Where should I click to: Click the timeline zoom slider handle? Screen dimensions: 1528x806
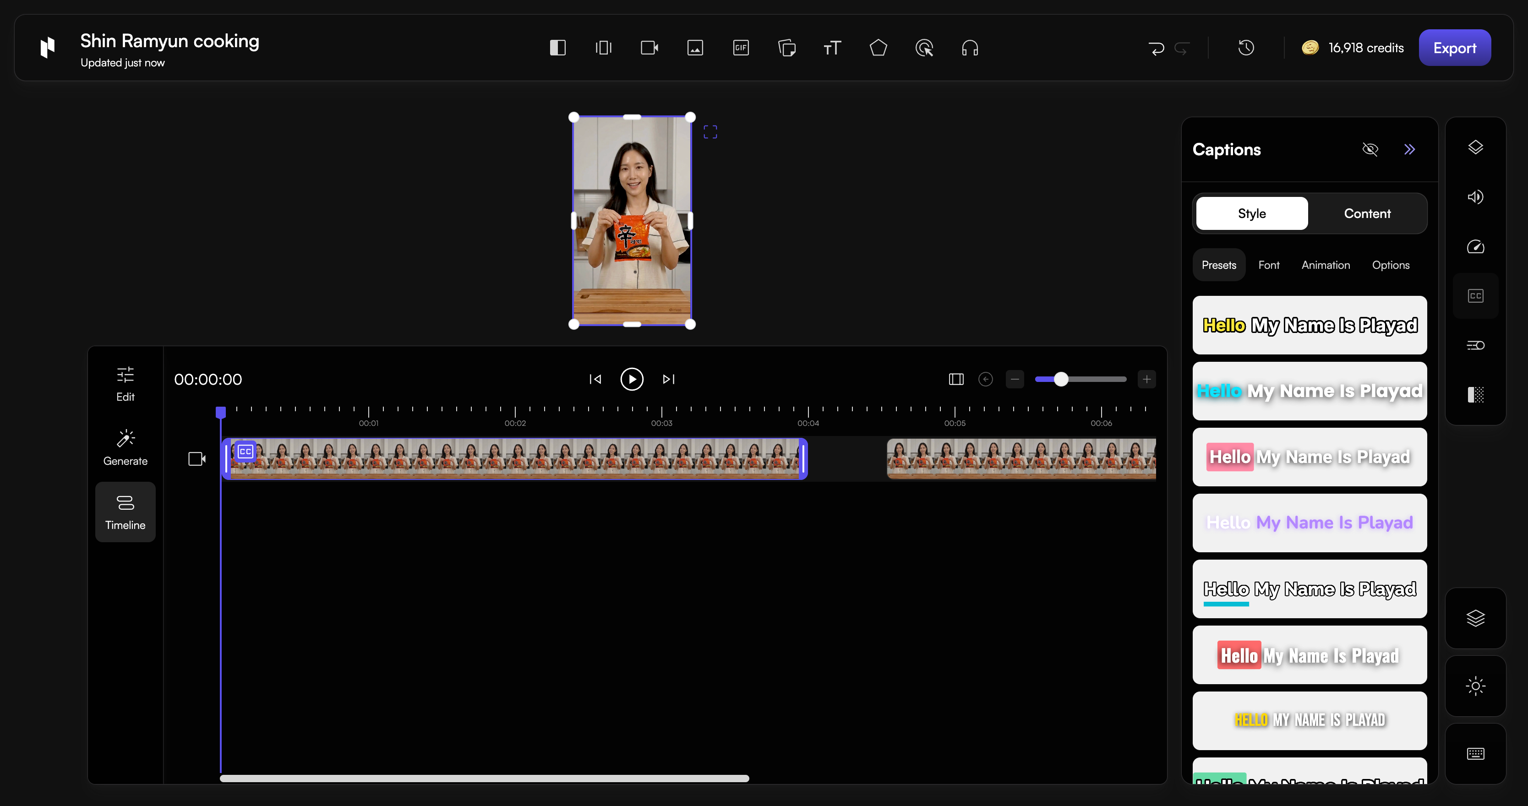(1061, 379)
